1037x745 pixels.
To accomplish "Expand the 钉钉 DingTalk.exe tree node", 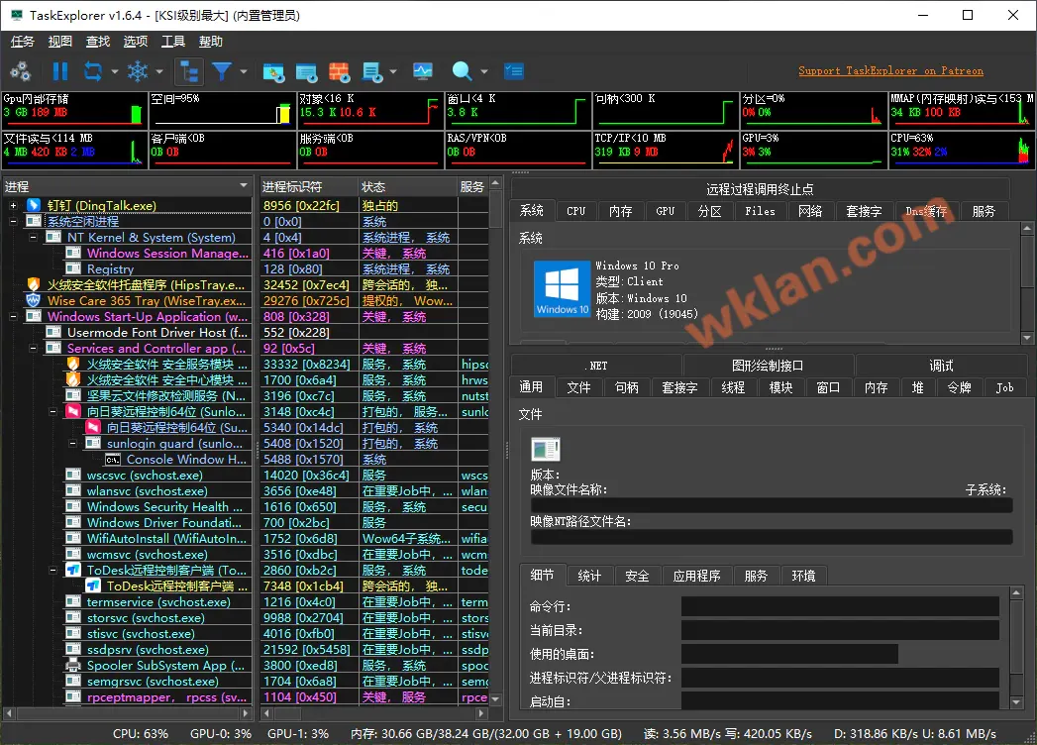I will tap(13, 206).
